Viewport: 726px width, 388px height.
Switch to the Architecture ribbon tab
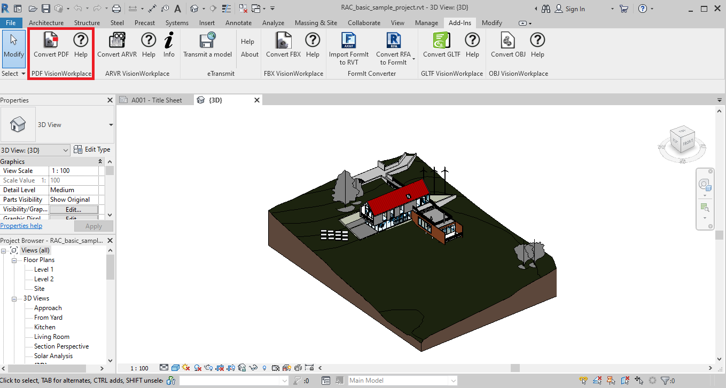[x=46, y=23]
